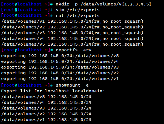
Task: Click the 'exporting ...:/data/volumes/v5' output line
Action: pos(60,56)
